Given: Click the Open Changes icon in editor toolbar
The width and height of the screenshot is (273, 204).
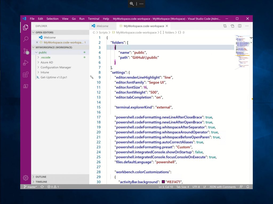Looking at the screenshot, I should tap(225, 26).
